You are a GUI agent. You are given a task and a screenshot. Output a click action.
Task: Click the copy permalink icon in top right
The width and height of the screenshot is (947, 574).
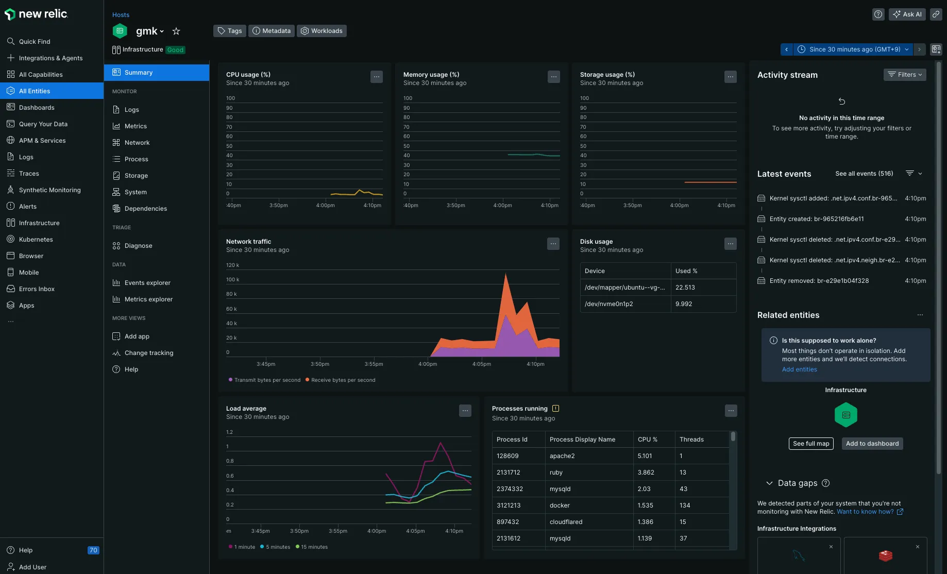pyautogui.click(x=936, y=14)
